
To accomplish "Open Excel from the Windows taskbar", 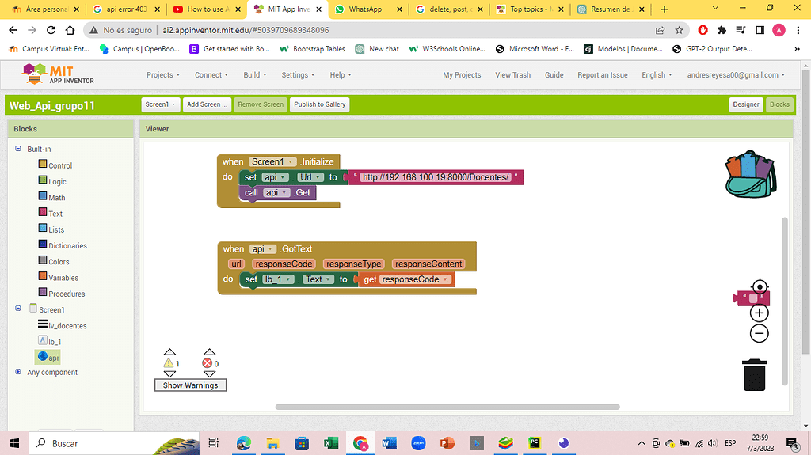I will point(330,443).
